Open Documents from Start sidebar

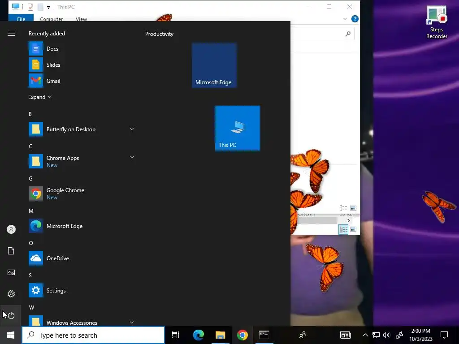click(11, 251)
